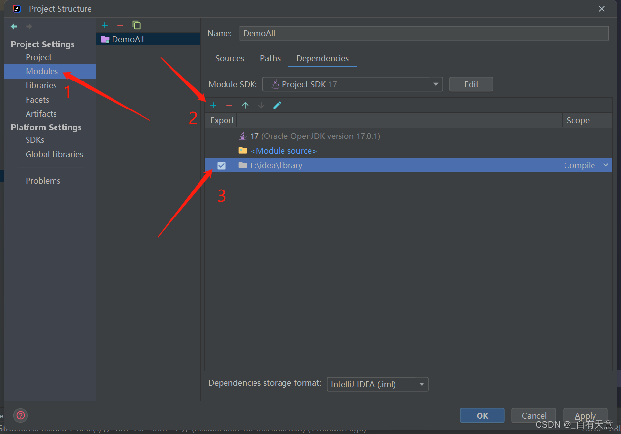Uncheck Export for E:\idea\library
The width and height of the screenshot is (621, 434).
(222, 165)
